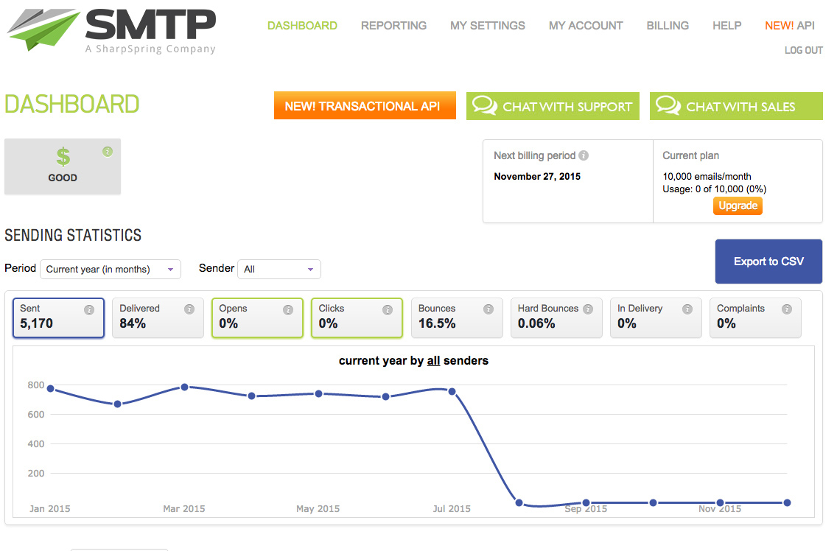Open the Sender dropdown
The image size is (837, 551).
tap(279, 269)
